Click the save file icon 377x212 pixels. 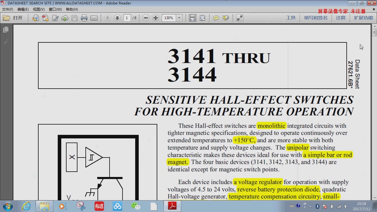(75, 18)
